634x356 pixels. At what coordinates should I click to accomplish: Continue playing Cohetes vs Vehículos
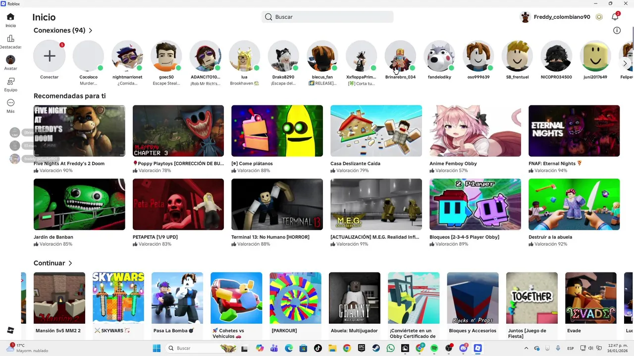236,306
